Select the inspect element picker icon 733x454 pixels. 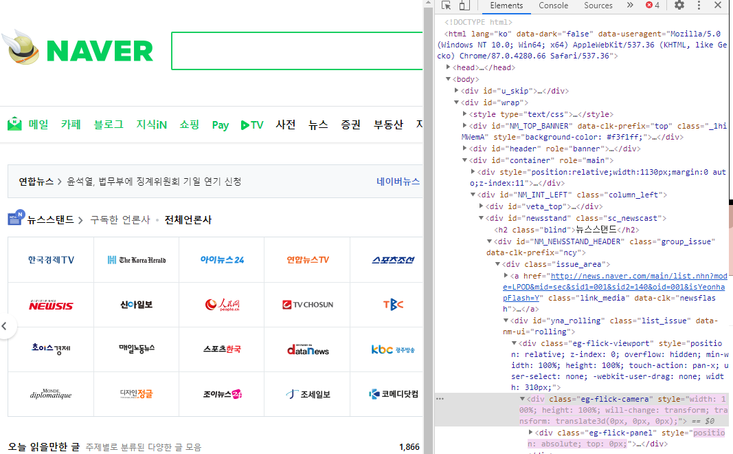[x=446, y=6]
